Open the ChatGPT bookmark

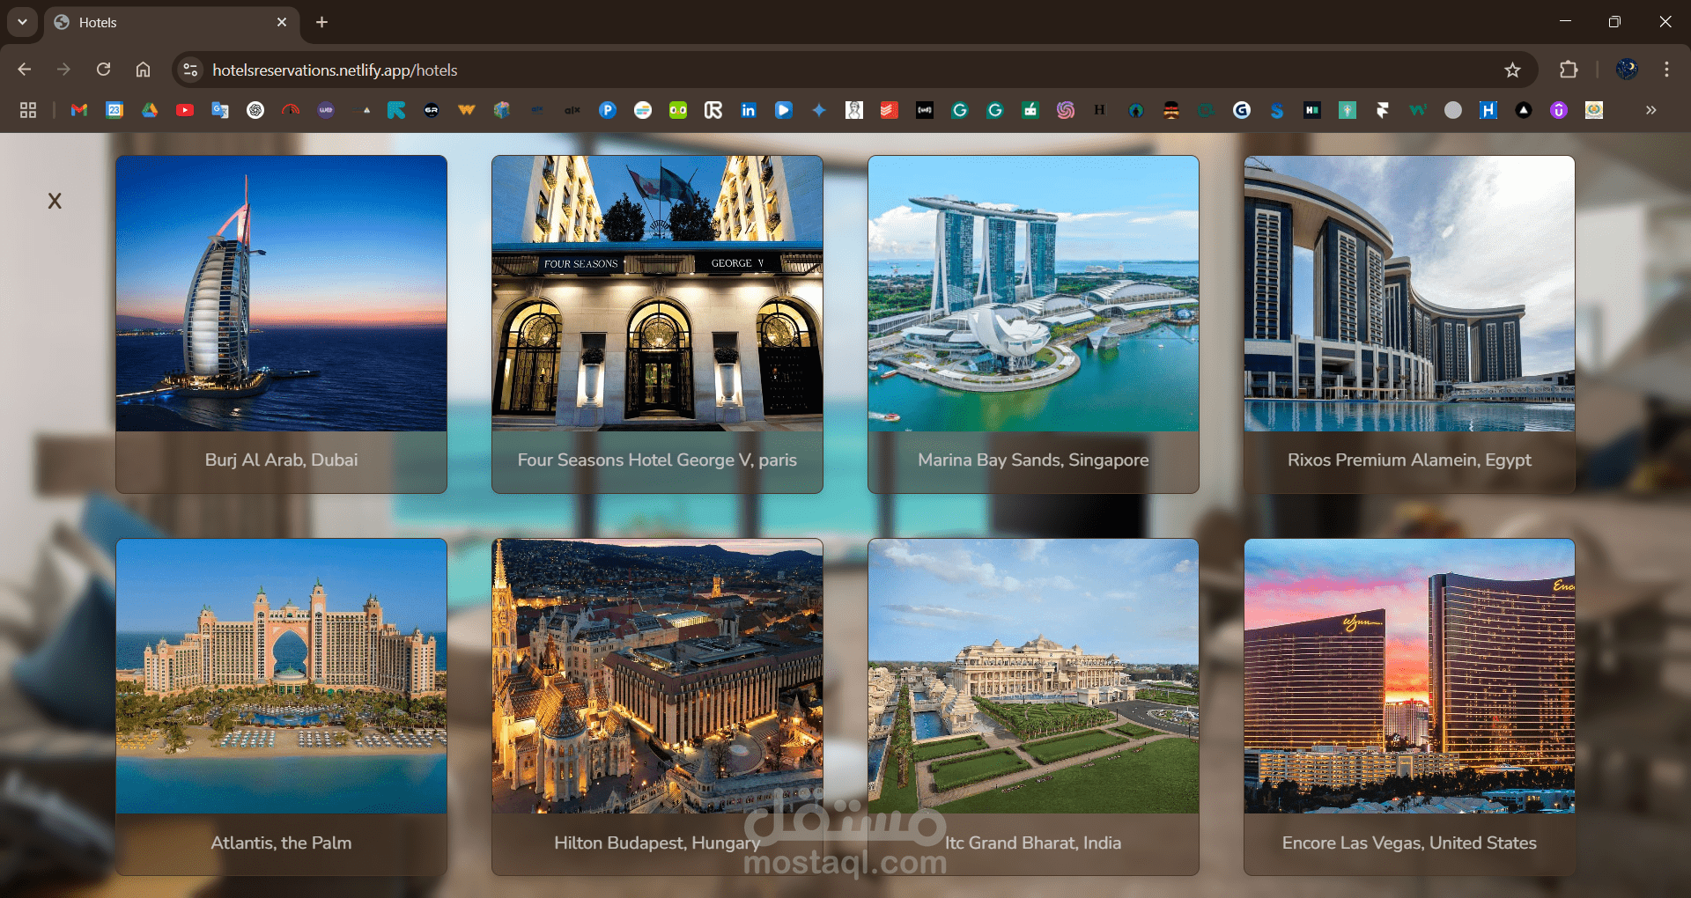(x=255, y=110)
